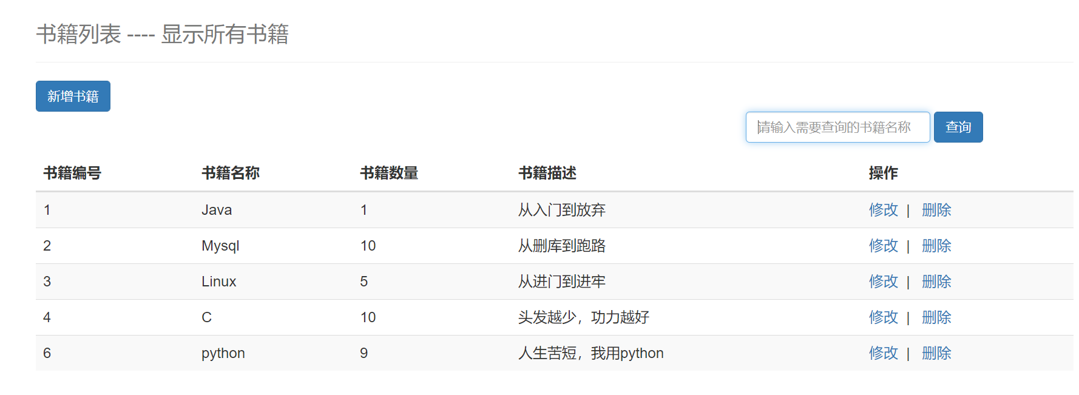Image resolution: width=1079 pixels, height=395 pixels.
Task: Delete the python book via 删除
Action: click(936, 353)
